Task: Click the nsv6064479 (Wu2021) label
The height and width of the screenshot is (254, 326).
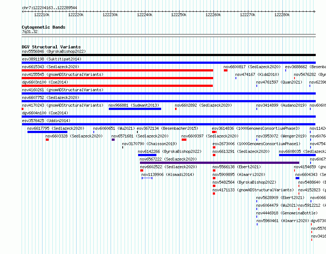Action: tap(277, 205)
